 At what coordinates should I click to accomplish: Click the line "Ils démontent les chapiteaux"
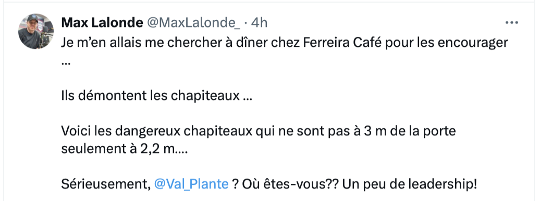tap(157, 95)
